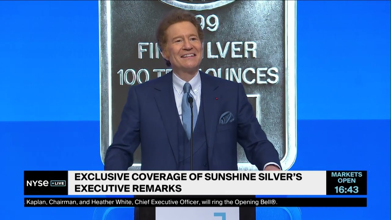The height and width of the screenshot is (220, 391).
Task: Click the FINE SILVER text on the bar
Action: (197, 50)
